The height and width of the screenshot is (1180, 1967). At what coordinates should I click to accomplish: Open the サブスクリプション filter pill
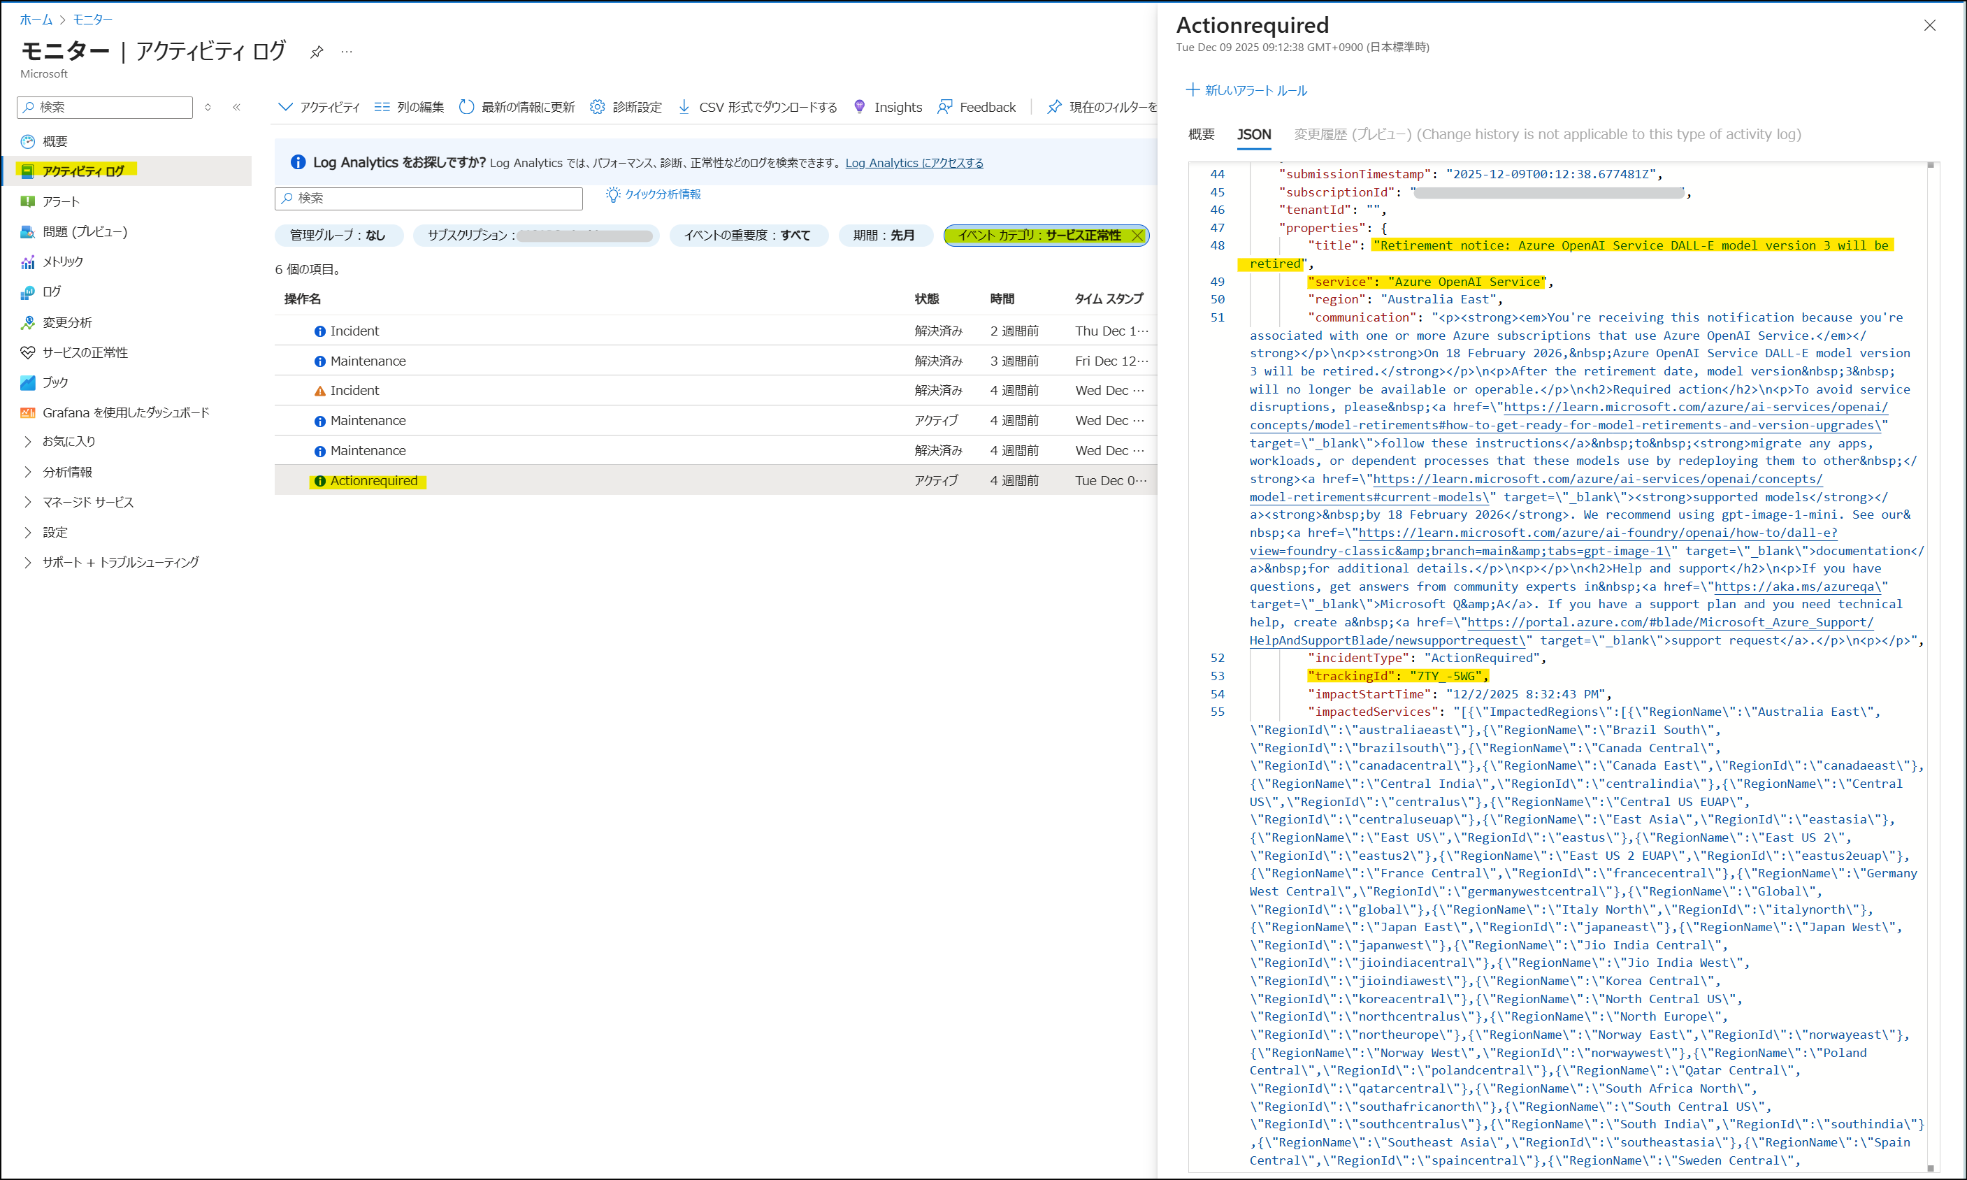click(x=537, y=236)
